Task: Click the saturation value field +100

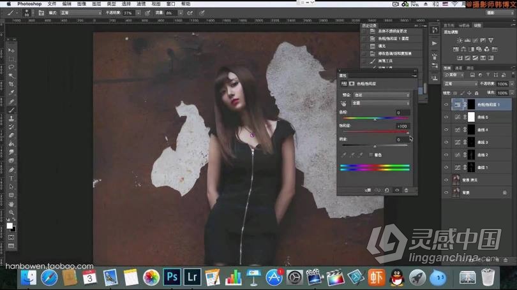Action: click(402, 126)
